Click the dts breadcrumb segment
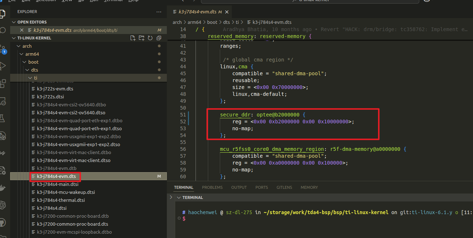Image resolution: width=473 pixels, height=238 pixels. click(x=227, y=22)
